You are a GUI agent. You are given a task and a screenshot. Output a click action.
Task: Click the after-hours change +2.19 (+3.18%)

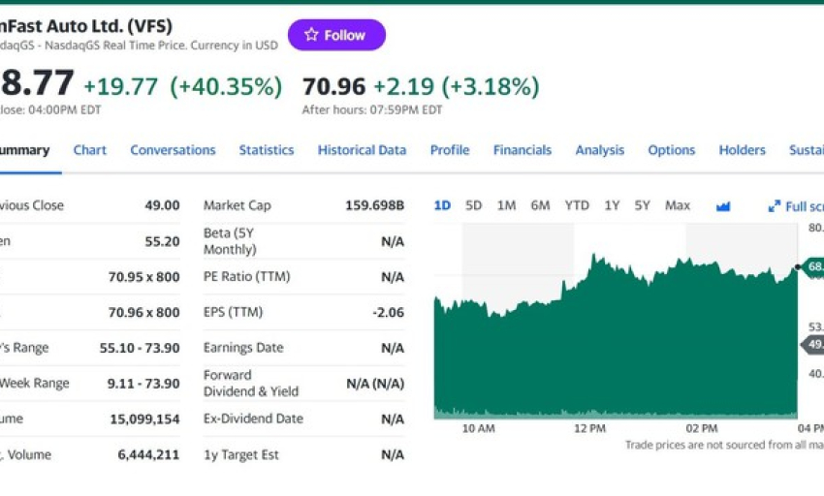457,86
